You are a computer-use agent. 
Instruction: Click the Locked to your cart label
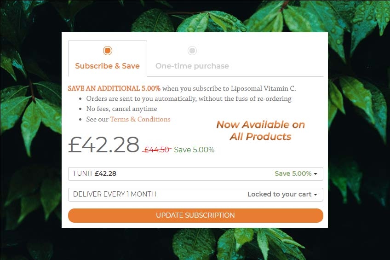(279, 194)
